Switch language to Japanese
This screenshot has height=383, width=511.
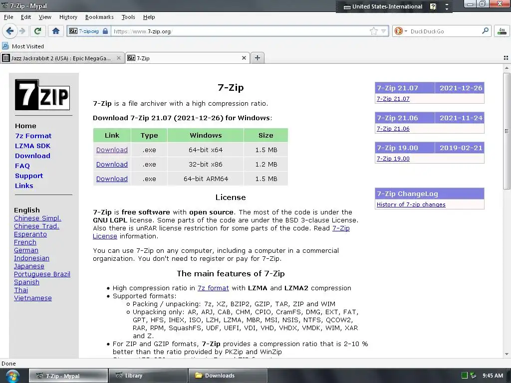29,266
